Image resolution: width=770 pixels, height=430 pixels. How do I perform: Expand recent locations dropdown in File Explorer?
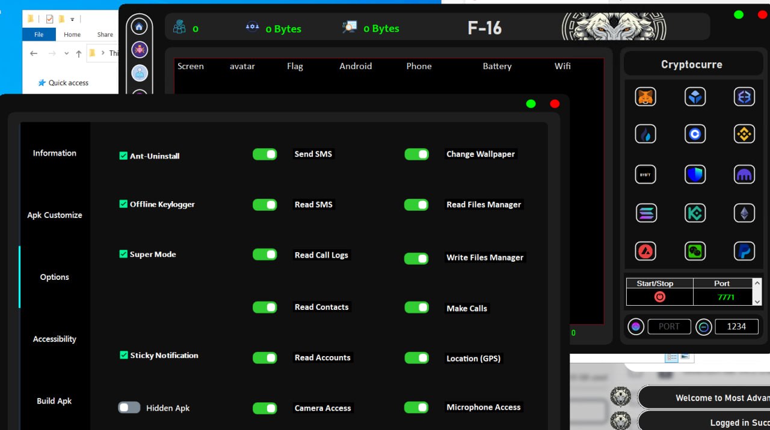tap(67, 53)
